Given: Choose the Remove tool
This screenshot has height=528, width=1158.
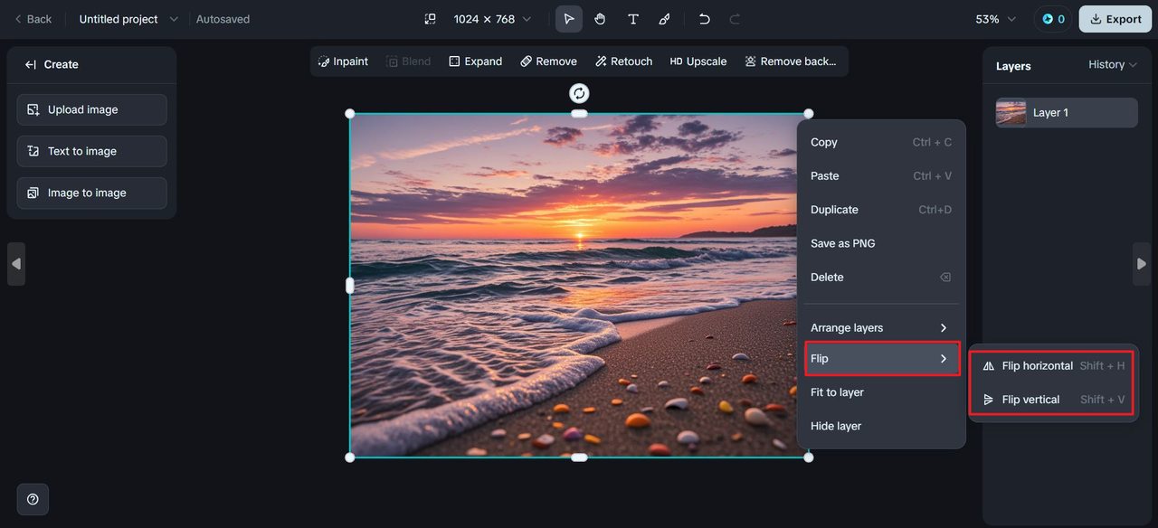Looking at the screenshot, I should click(x=548, y=61).
